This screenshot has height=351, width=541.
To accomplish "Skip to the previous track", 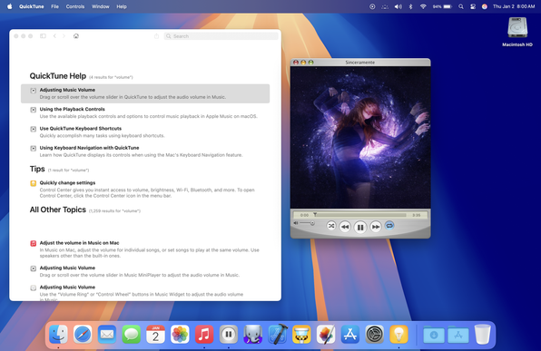I will pos(345,227).
